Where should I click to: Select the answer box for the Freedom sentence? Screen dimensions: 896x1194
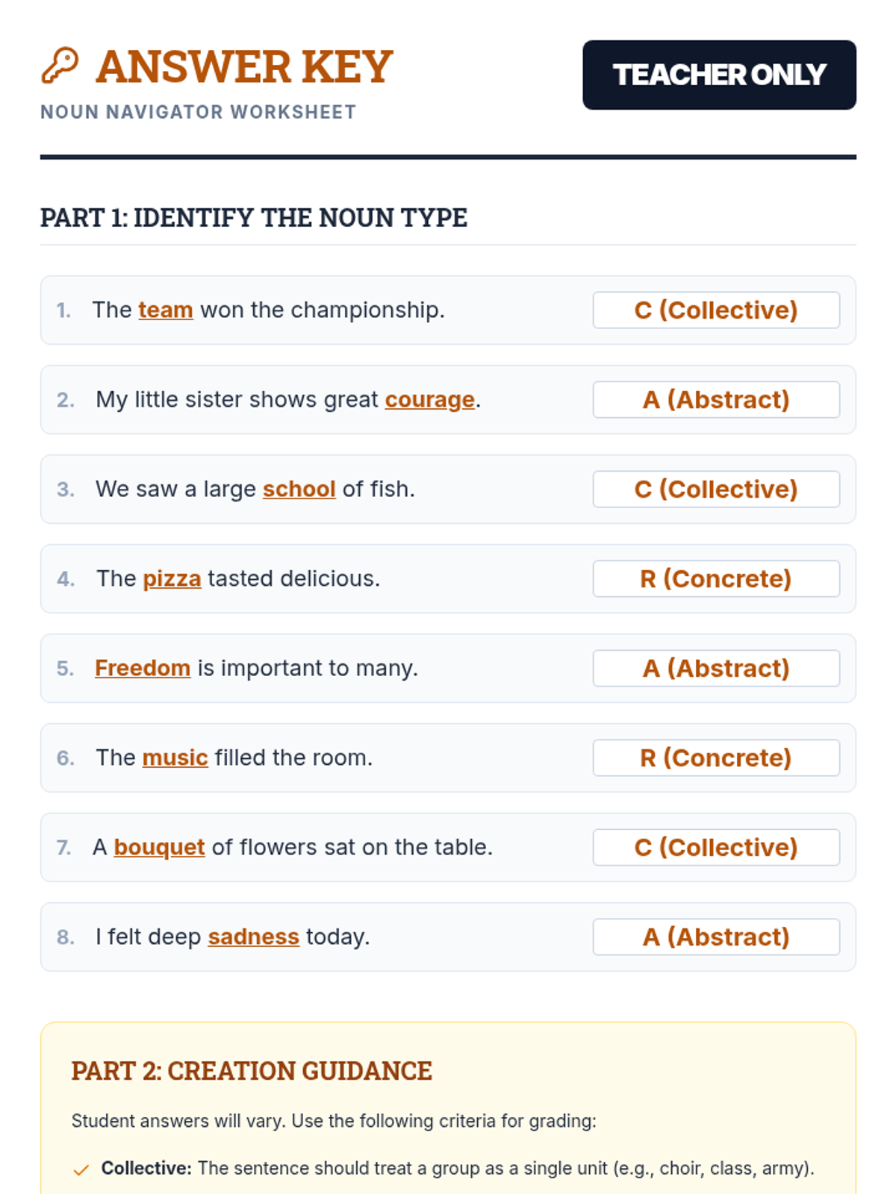point(716,668)
